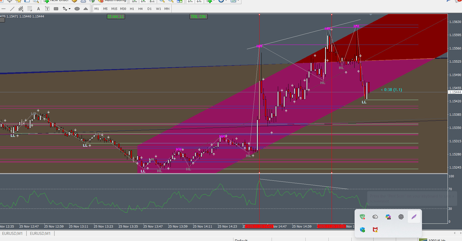Switch chart to H1 timeframe
Image resolution: width=462 pixels, height=241 pixels.
point(132,9)
